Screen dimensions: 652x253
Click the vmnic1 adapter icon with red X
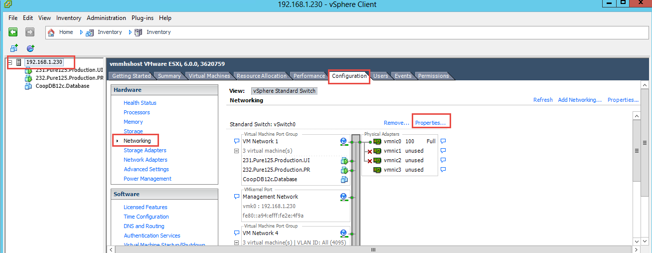(x=377, y=151)
